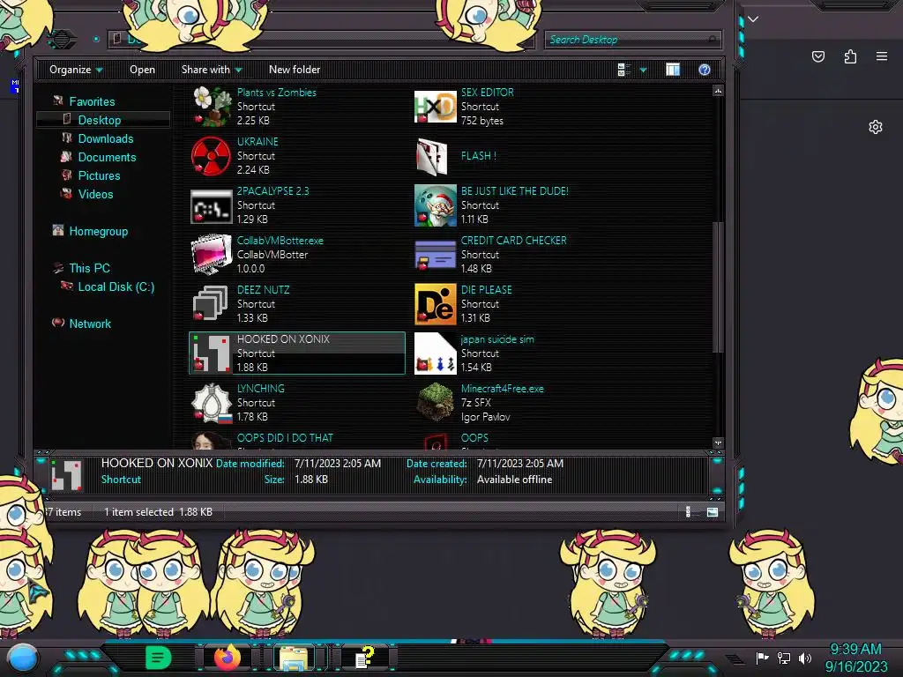Expand the Firefox tab list chevron
903x677 pixels.
click(x=753, y=19)
